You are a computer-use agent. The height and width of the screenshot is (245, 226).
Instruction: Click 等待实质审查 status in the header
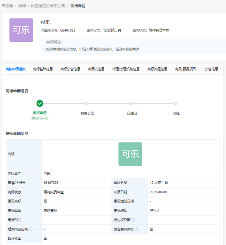[159, 30]
